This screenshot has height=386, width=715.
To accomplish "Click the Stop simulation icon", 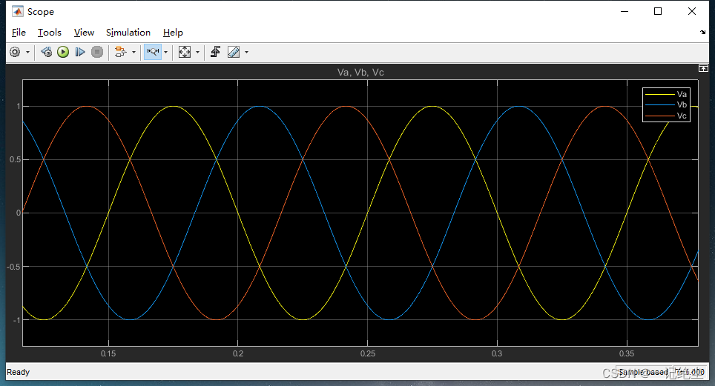I will pos(96,52).
